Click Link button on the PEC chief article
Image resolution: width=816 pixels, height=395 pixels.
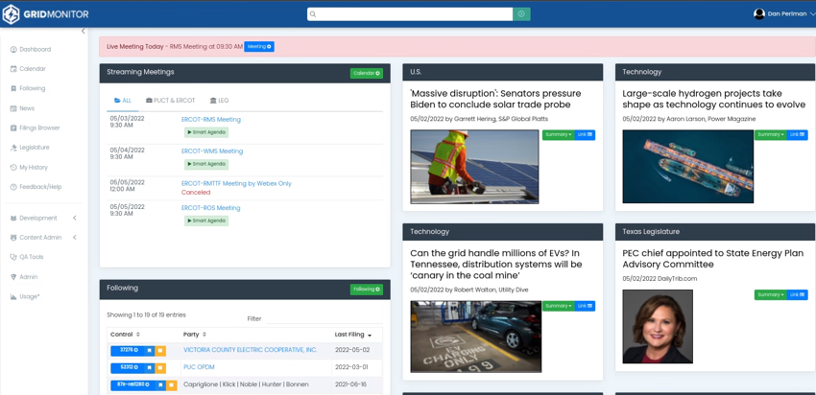(797, 294)
